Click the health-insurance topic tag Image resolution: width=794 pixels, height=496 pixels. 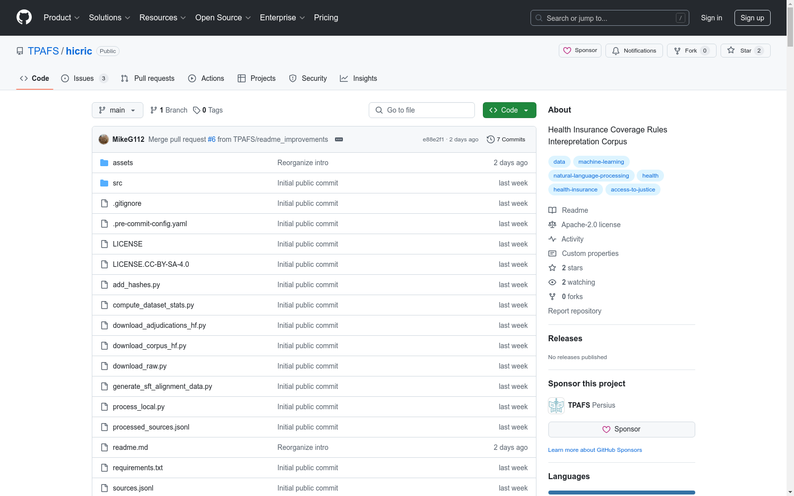(576, 189)
